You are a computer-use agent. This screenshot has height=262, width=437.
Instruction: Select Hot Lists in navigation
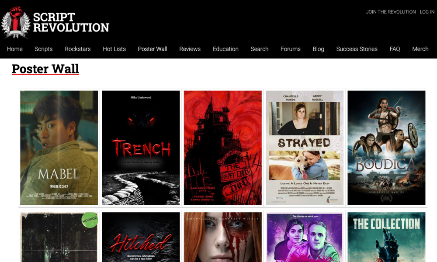coord(114,49)
